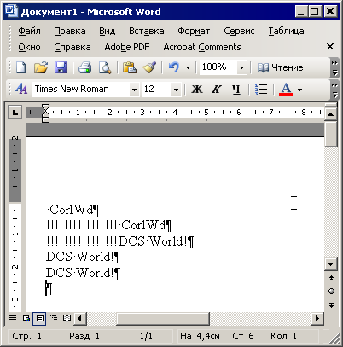Viewport: 343px width, 347px height.
Task: Expand the Times New Roman font dropdown
Action: pyautogui.click(x=134, y=90)
